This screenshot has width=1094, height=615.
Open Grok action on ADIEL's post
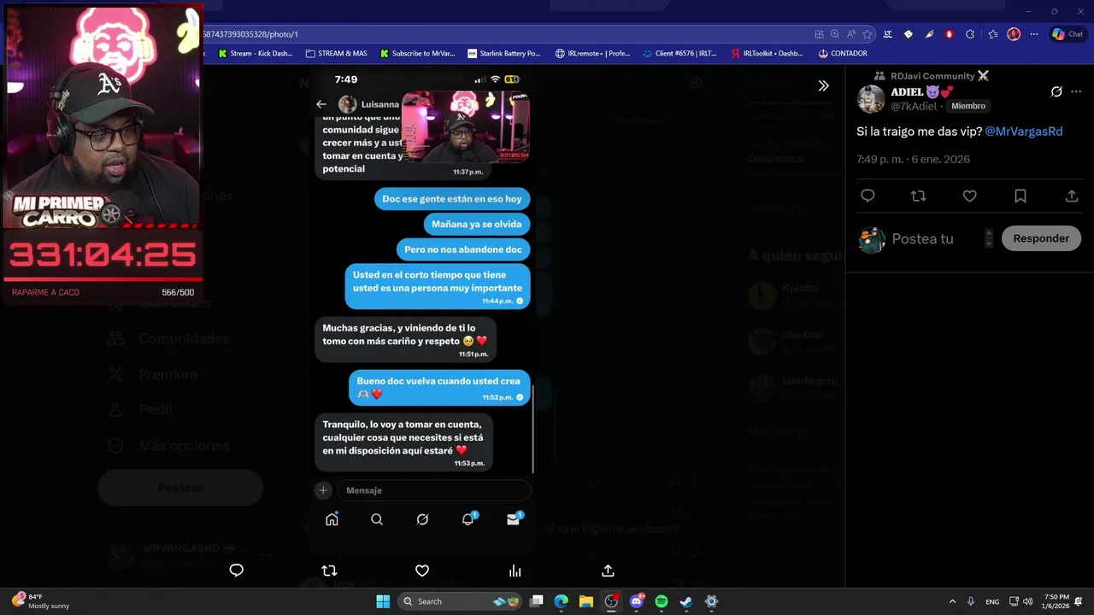click(1056, 91)
